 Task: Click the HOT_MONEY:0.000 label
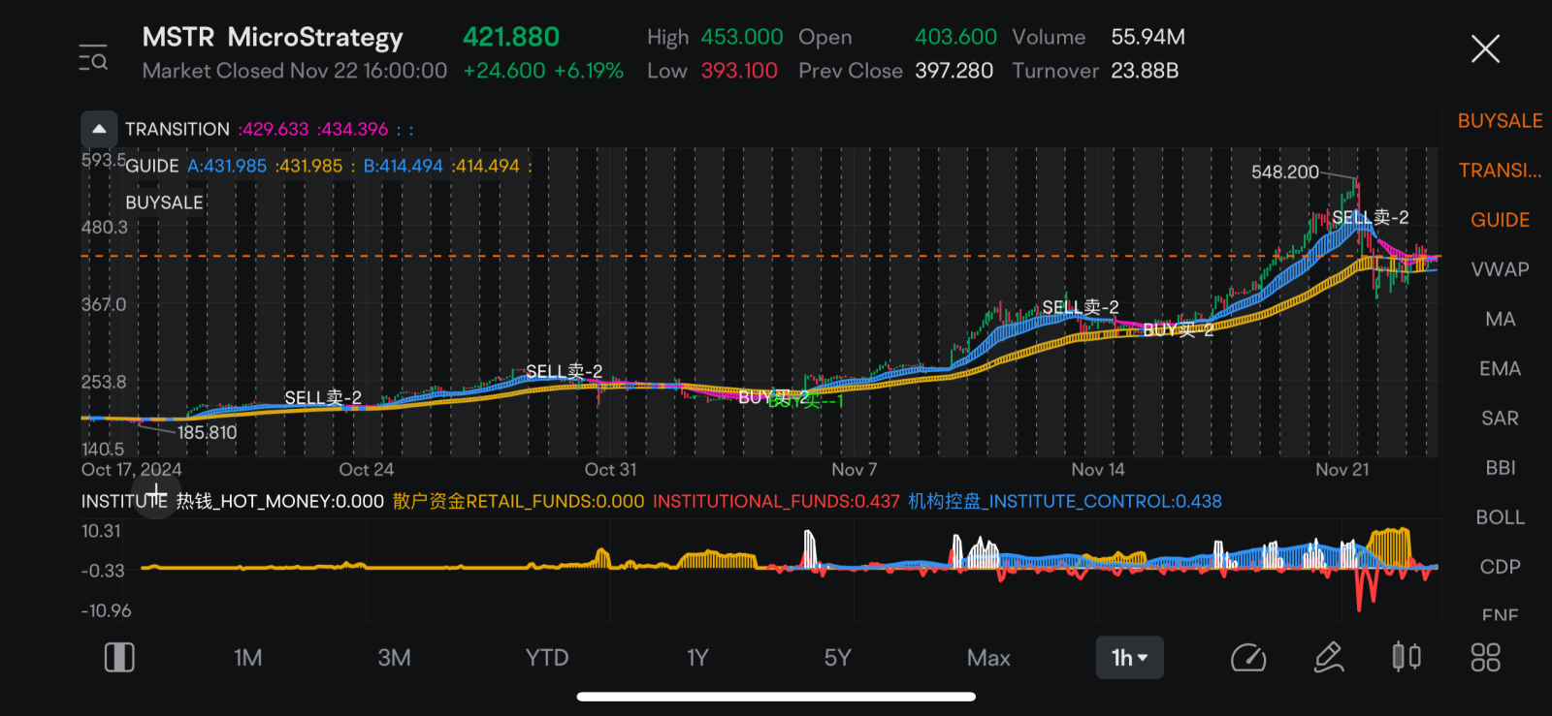279,501
